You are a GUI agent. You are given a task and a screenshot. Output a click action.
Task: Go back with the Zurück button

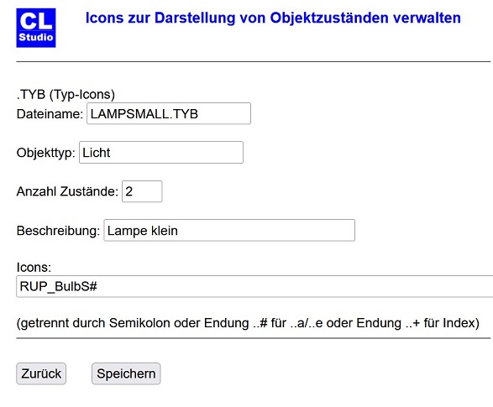pos(41,373)
